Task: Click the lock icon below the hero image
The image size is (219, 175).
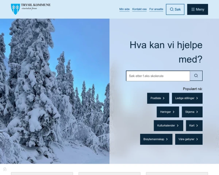Action: [5, 169]
